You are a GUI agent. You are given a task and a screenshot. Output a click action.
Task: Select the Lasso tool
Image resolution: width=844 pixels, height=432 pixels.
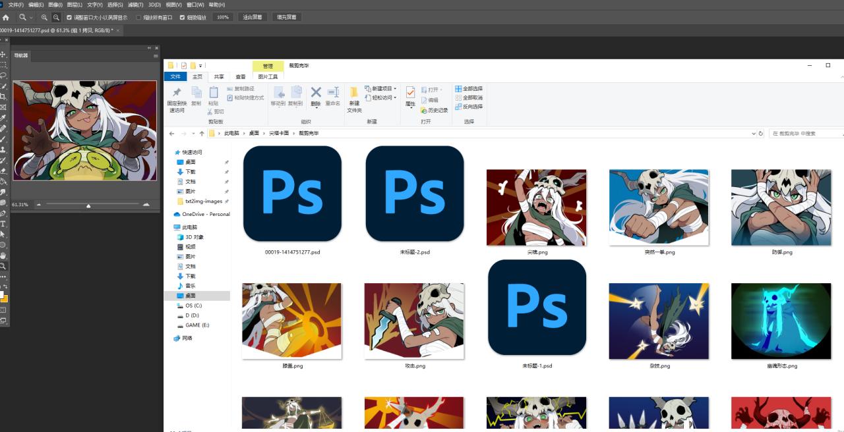click(3, 76)
